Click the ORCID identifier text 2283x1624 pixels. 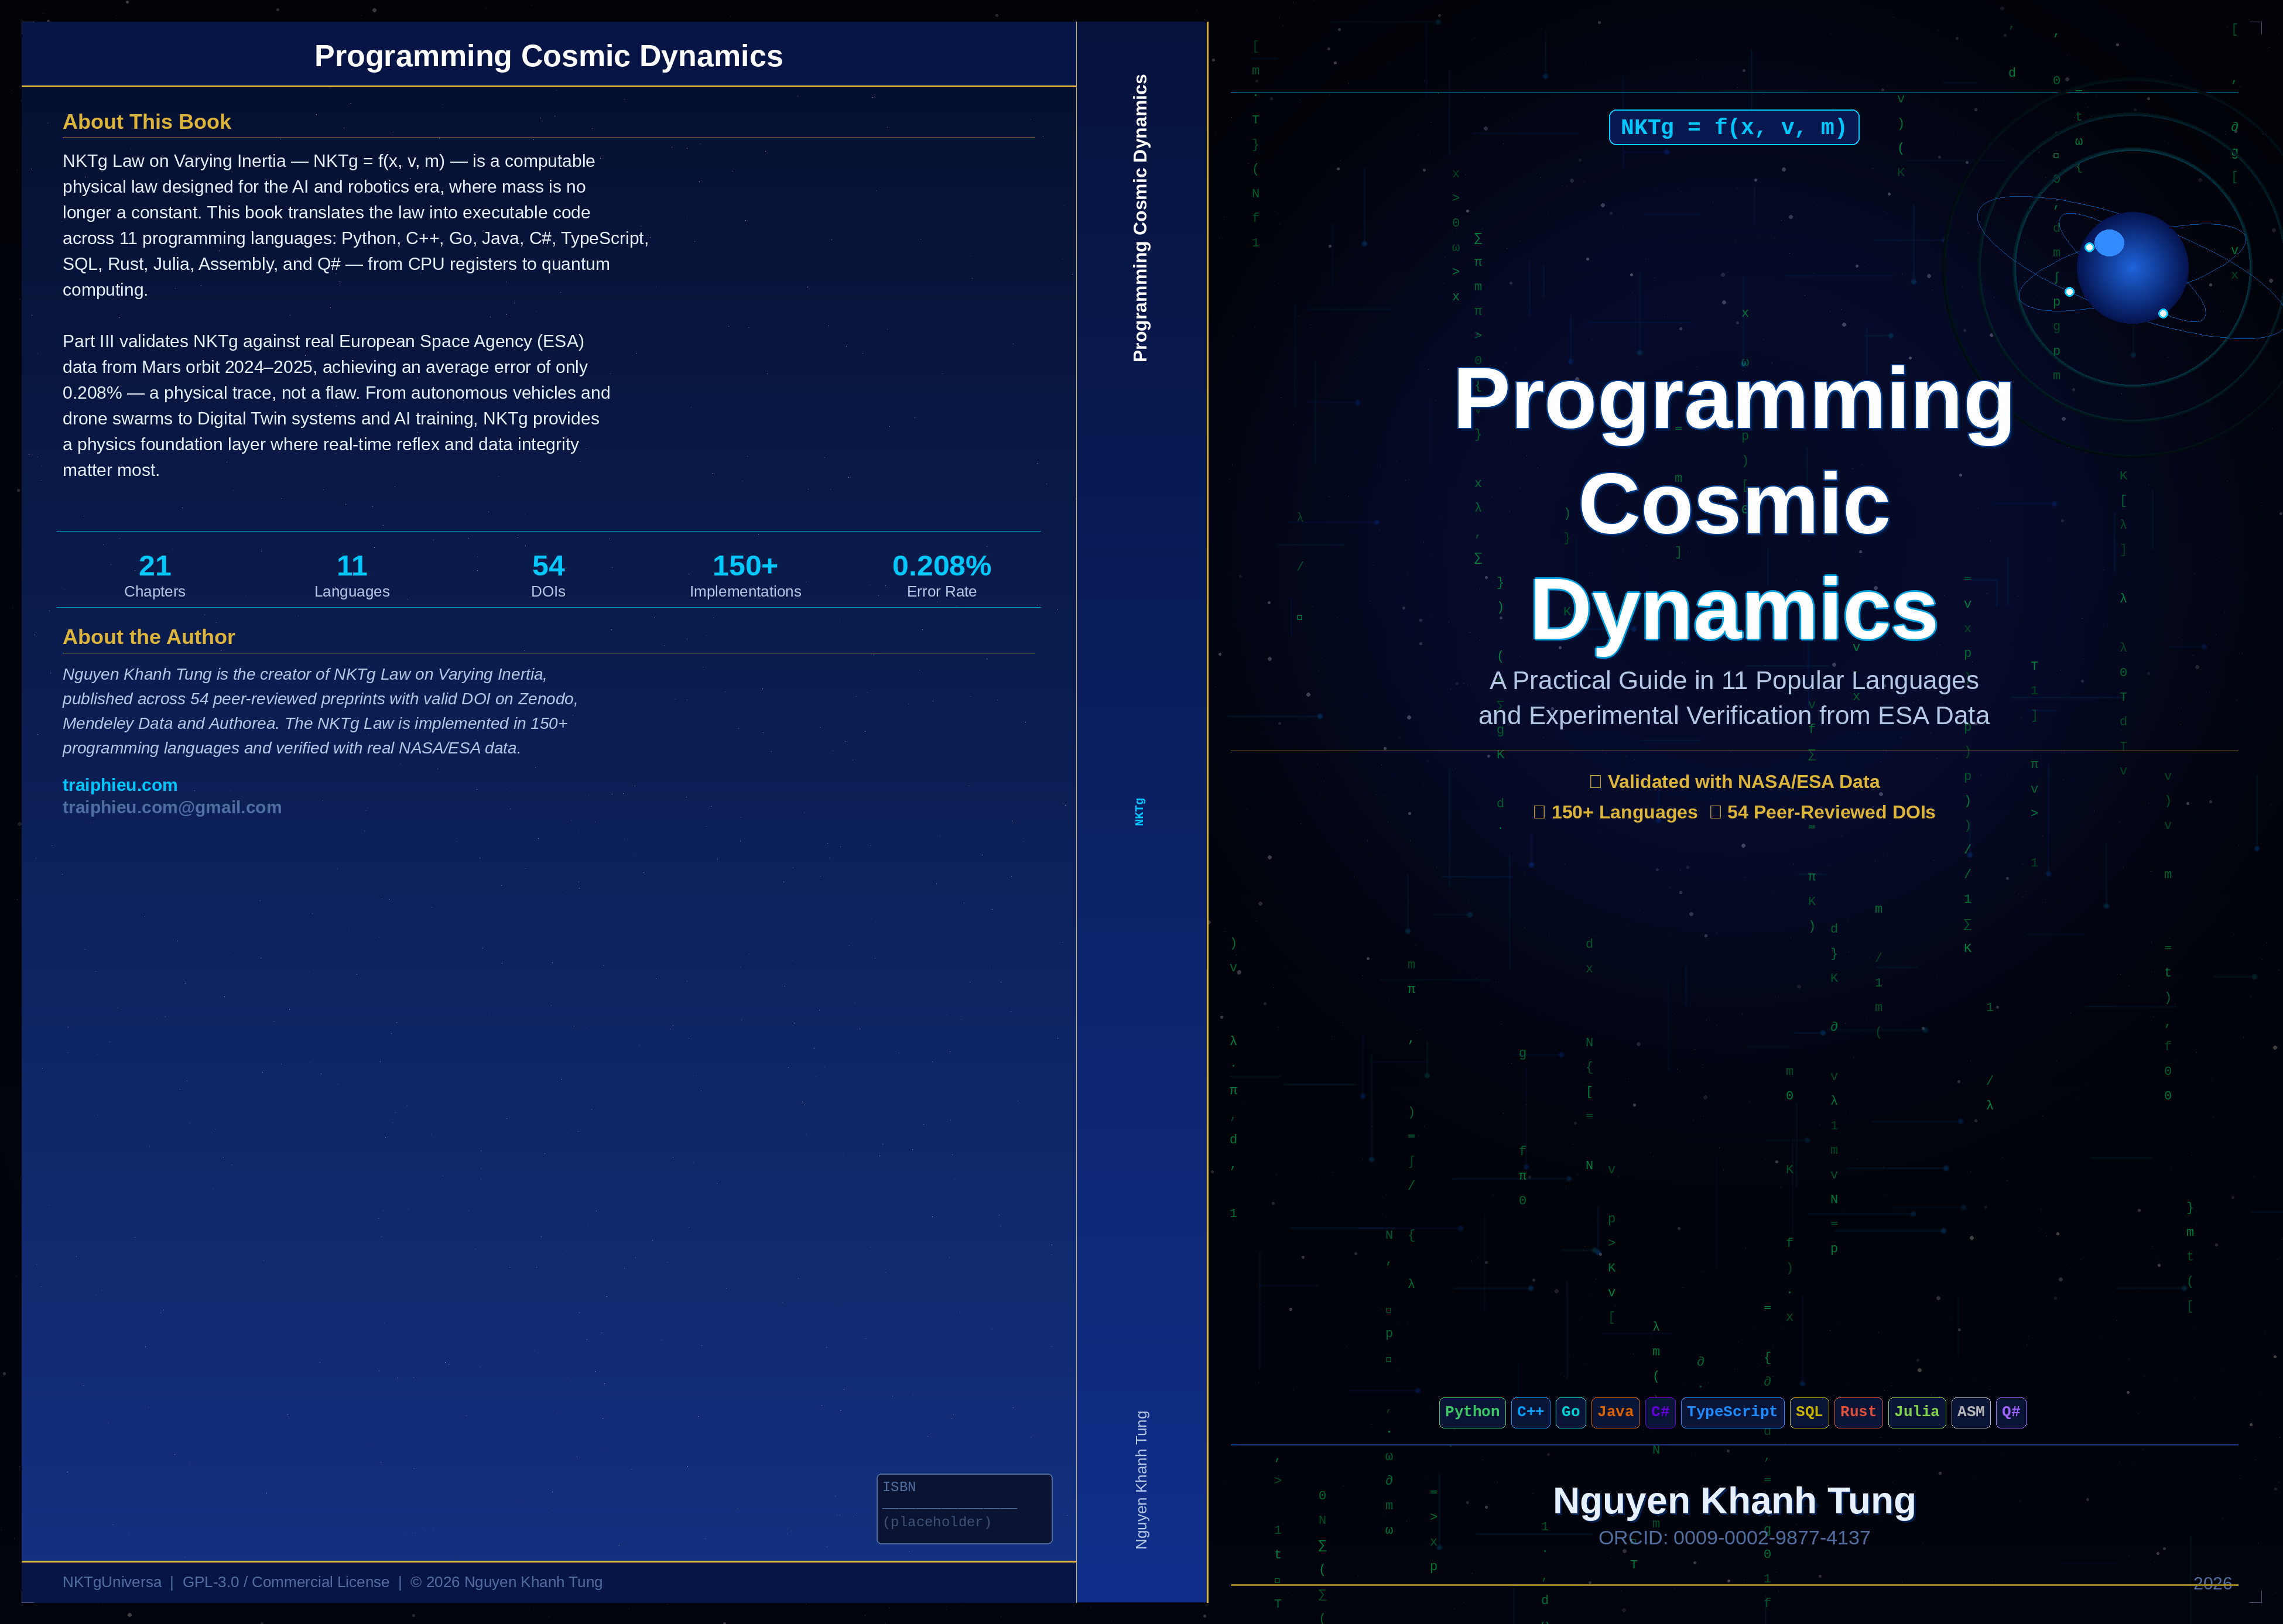1733,1538
